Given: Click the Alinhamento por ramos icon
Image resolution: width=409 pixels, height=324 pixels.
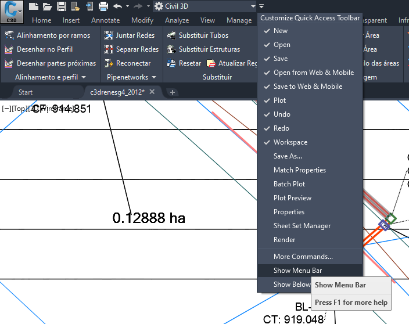Looking at the screenshot, I should (9, 35).
